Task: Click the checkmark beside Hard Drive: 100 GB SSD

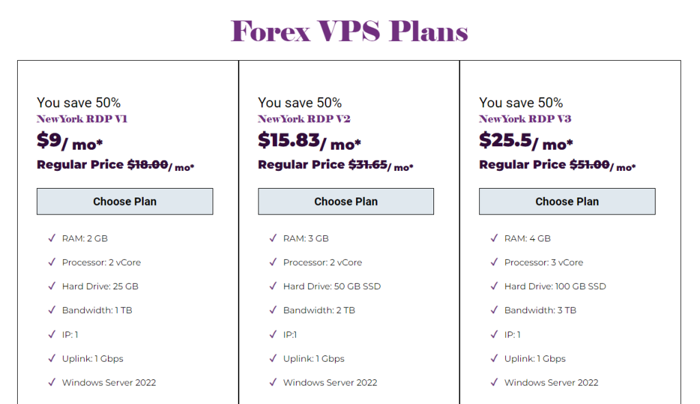Action: (x=494, y=286)
